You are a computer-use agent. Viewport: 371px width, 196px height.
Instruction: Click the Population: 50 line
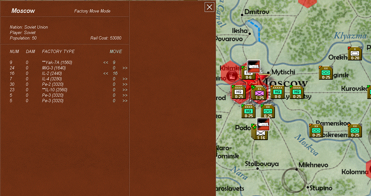pos(23,38)
